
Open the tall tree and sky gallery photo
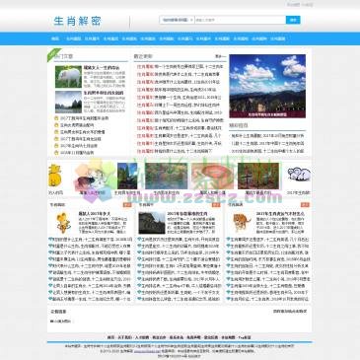127,176
